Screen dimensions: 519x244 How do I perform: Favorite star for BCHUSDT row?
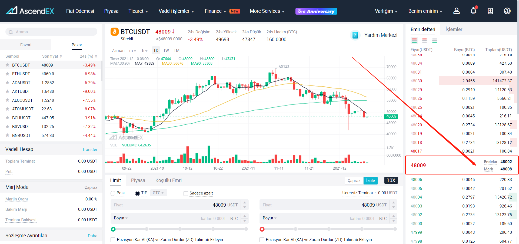(8, 118)
